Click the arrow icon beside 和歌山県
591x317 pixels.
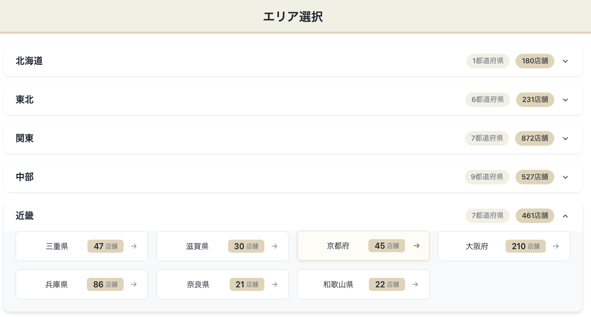[x=415, y=284]
